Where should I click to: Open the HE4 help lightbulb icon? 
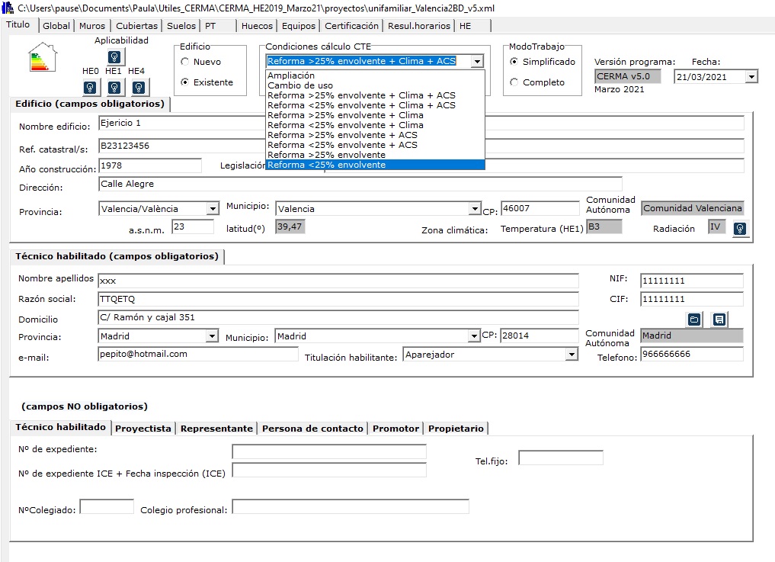coord(139,88)
